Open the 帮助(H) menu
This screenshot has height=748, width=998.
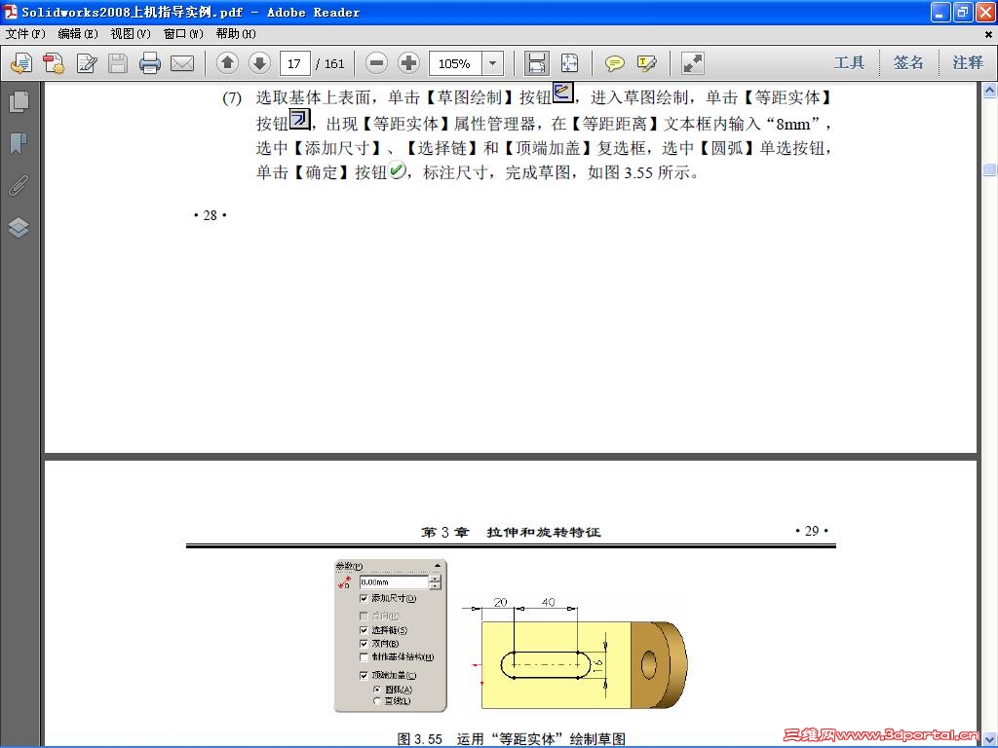(236, 34)
